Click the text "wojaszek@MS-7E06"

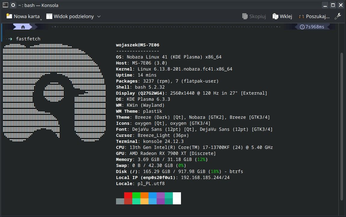pos(138,45)
